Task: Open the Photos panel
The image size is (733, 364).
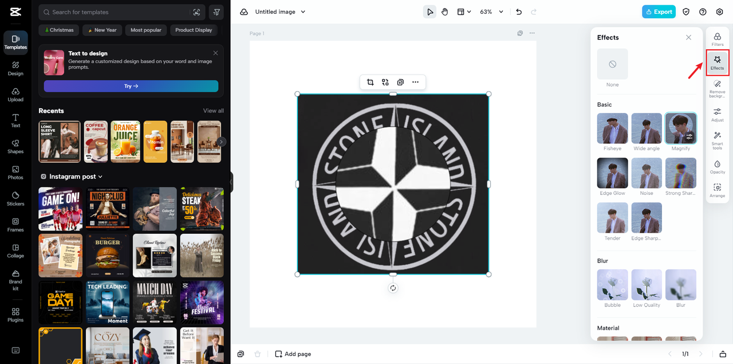Action: pyautogui.click(x=15, y=173)
